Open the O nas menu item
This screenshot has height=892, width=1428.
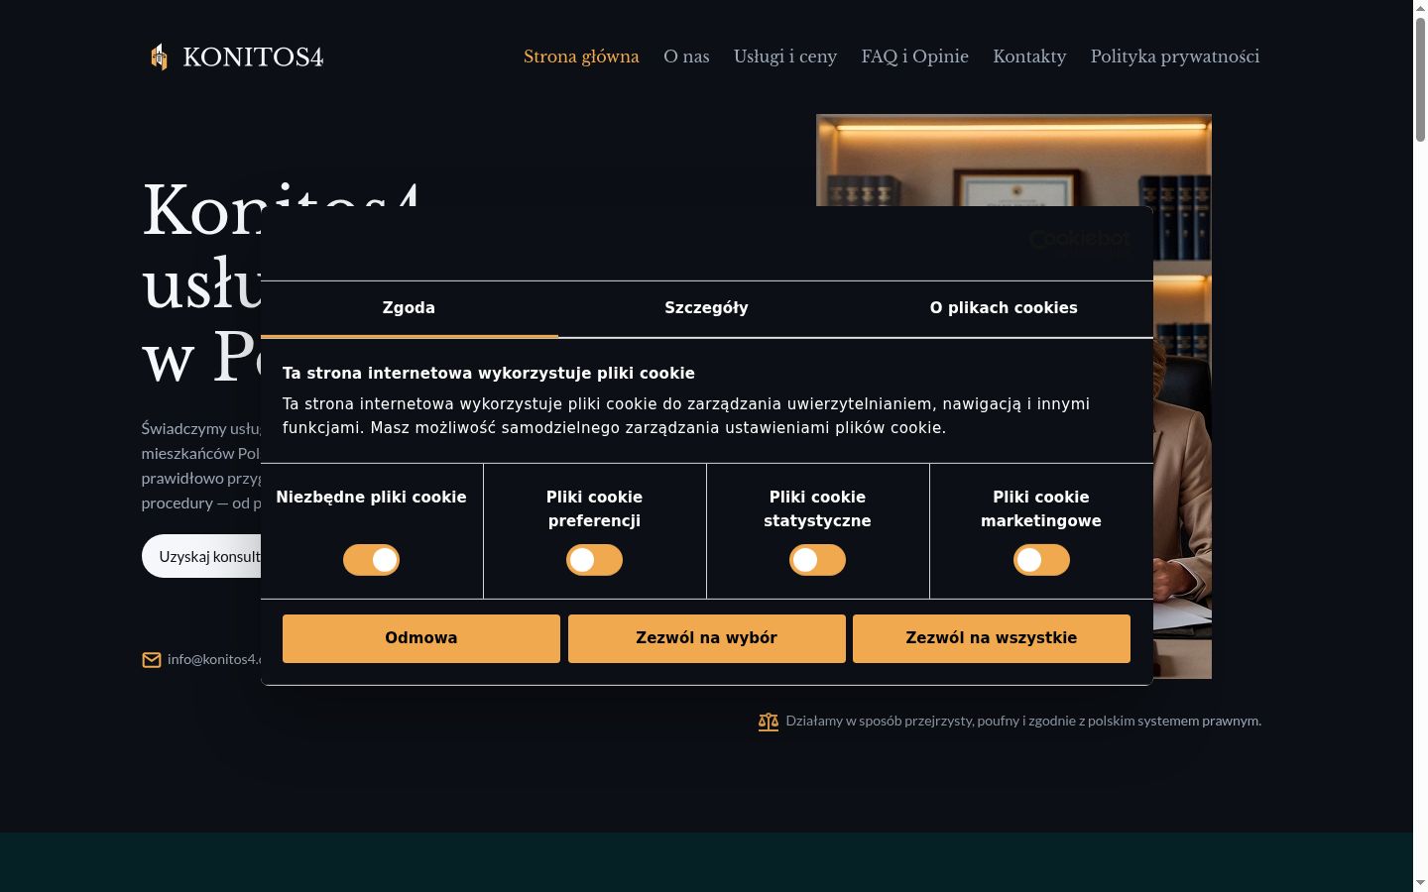(686, 56)
